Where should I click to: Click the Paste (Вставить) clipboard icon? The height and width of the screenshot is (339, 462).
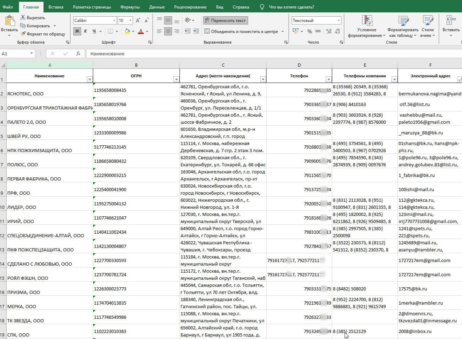9,21
